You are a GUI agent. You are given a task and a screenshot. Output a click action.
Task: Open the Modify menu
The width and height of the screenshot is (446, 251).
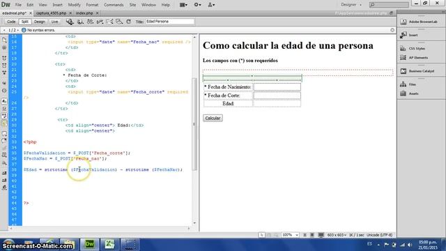pyautogui.click(x=75, y=5)
